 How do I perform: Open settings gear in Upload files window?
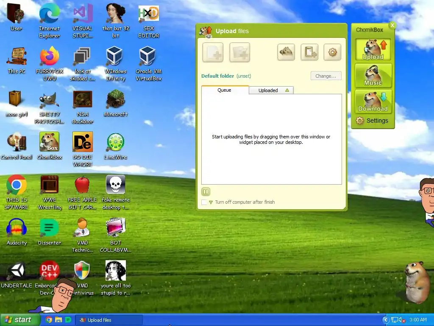point(332,52)
